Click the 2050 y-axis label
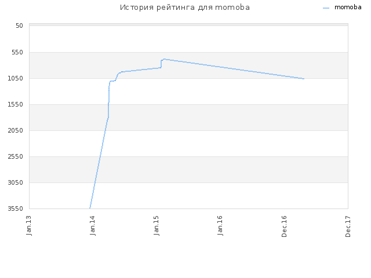 [16, 130]
